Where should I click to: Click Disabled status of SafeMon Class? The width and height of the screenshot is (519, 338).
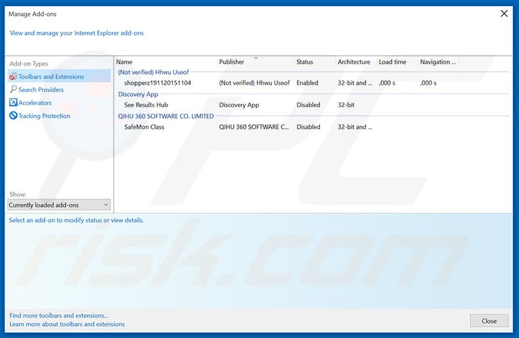click(x=308, y=127)
